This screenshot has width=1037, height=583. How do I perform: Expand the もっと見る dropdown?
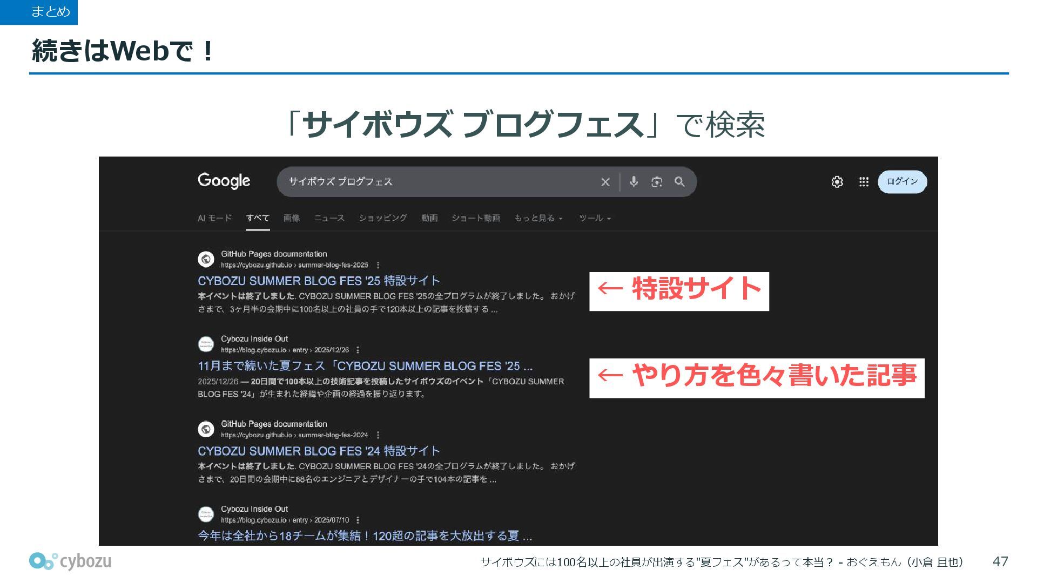pos(538,218)
